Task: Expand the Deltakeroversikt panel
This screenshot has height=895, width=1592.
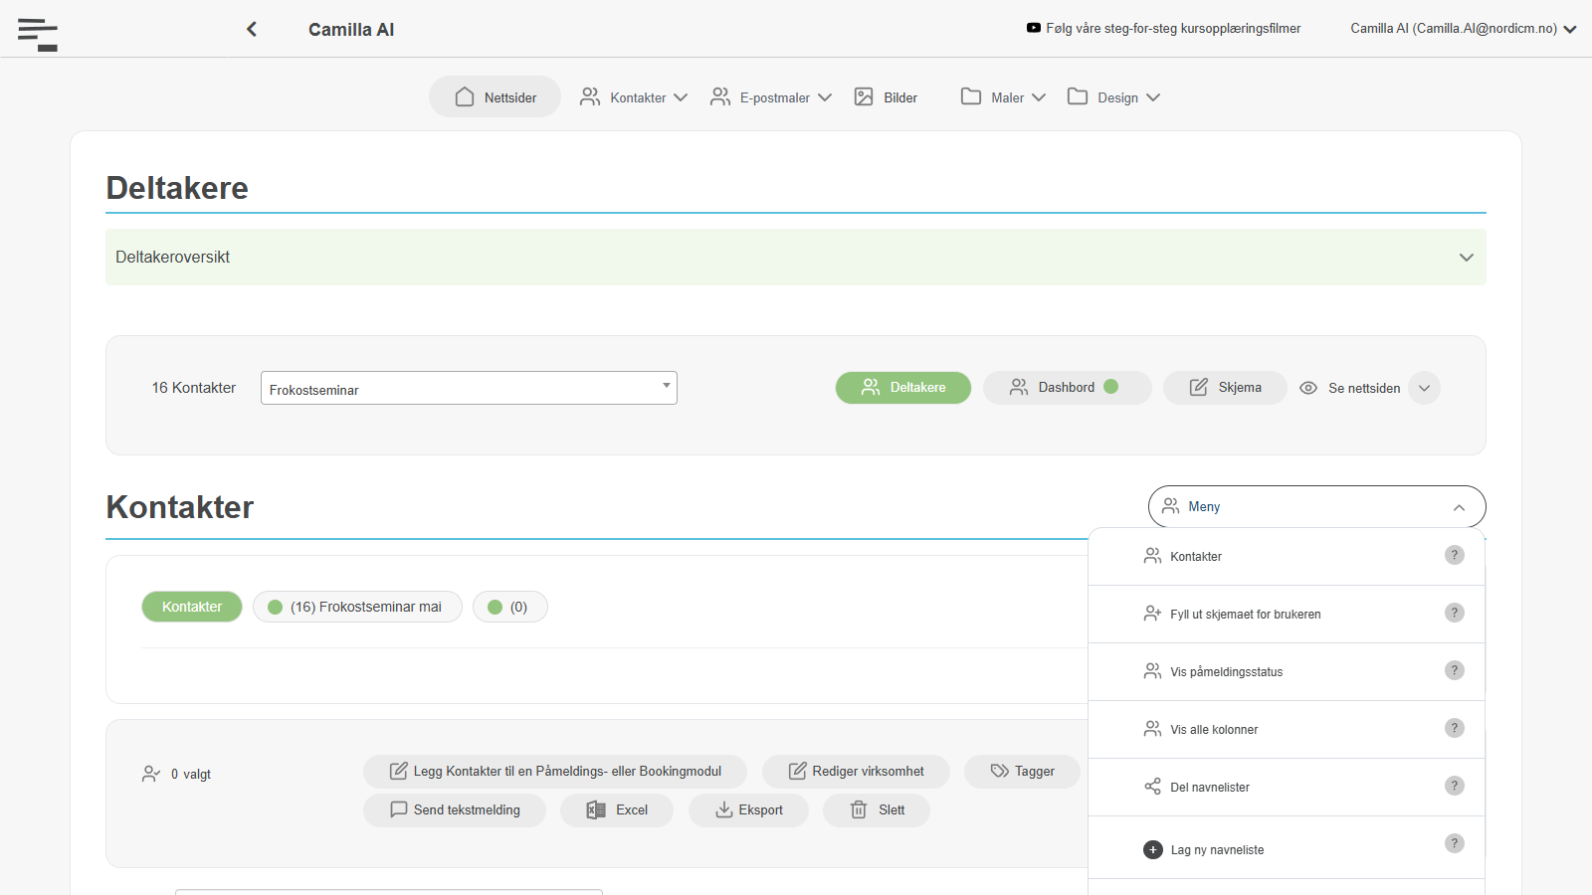Action: click(796, 258)
